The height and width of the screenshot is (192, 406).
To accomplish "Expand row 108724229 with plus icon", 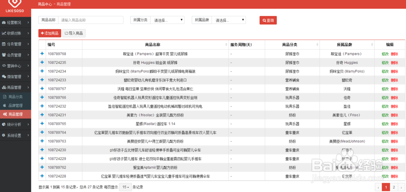I will tap(42, 159).
